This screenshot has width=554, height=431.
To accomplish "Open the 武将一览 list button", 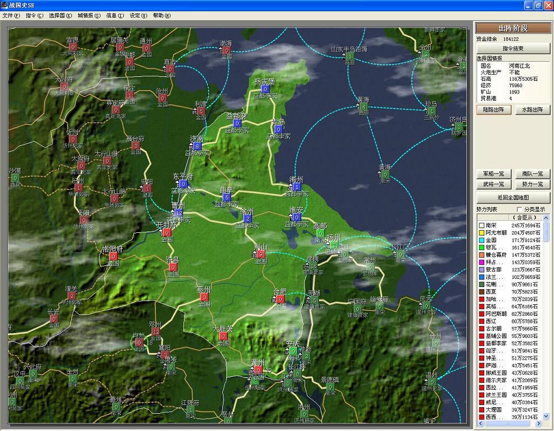I will coord(494,185).
